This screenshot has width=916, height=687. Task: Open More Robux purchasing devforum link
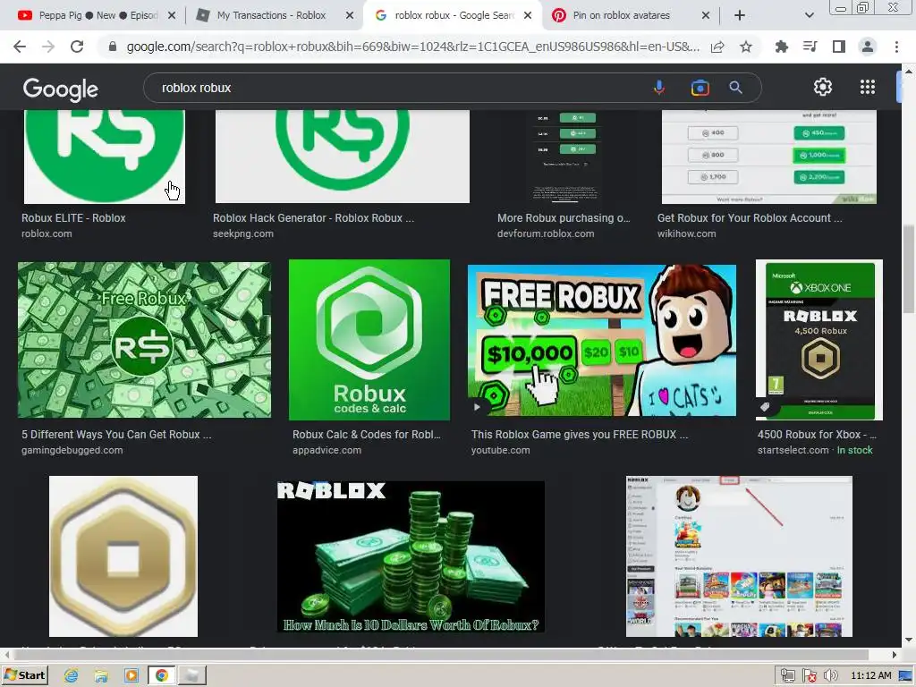point(564,218)
